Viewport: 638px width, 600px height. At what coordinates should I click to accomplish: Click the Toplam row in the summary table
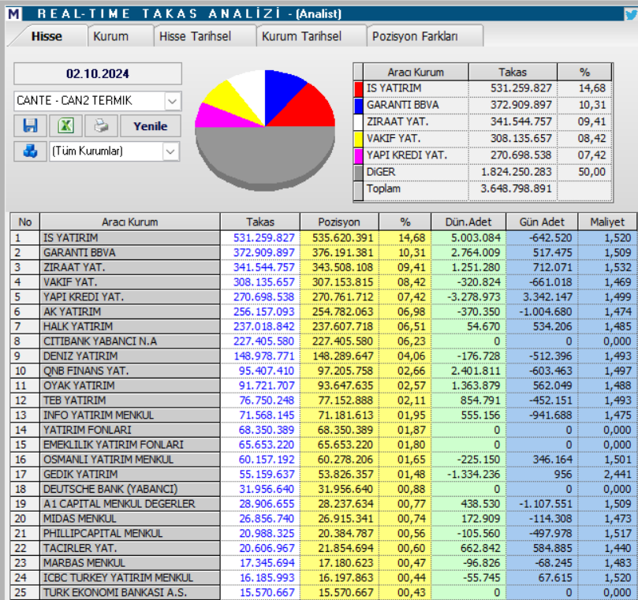click(x=382, y=188)
